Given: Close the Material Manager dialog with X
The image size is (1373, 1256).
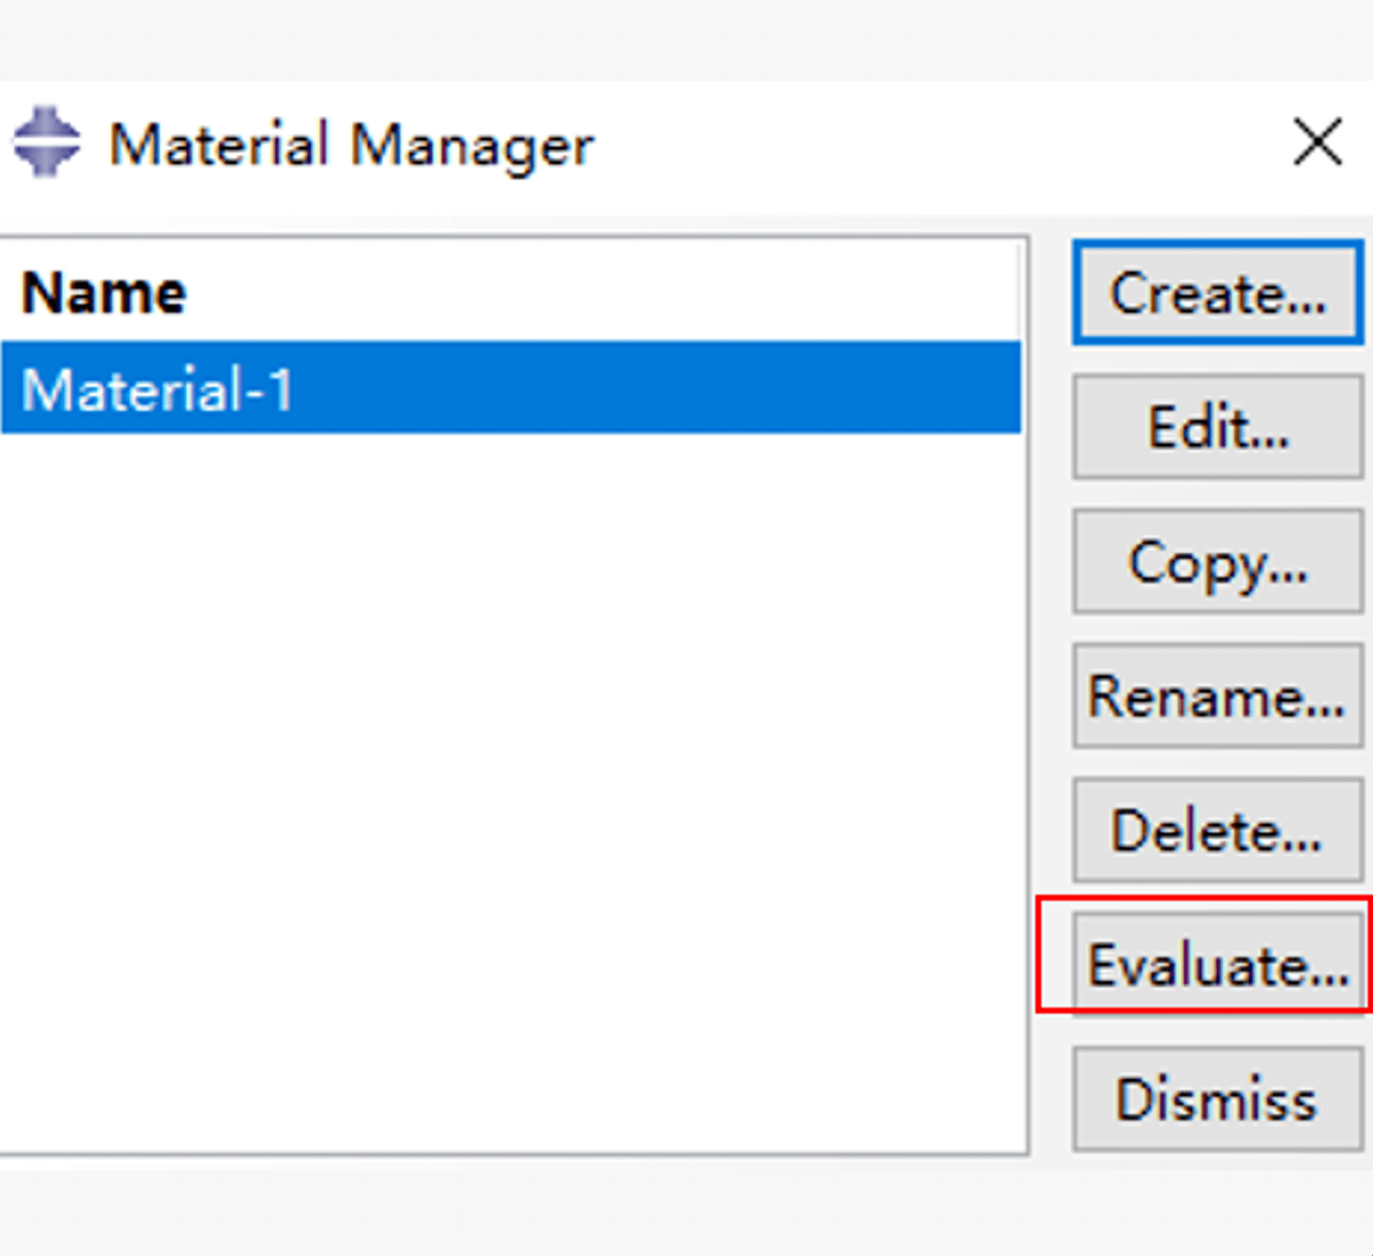Looking at the screenshot, I should (x=1317, y=142).
